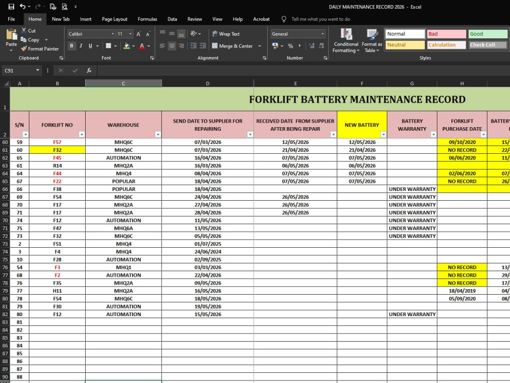
Task: Apply the Neutral cell style
Action: point(405,45)
